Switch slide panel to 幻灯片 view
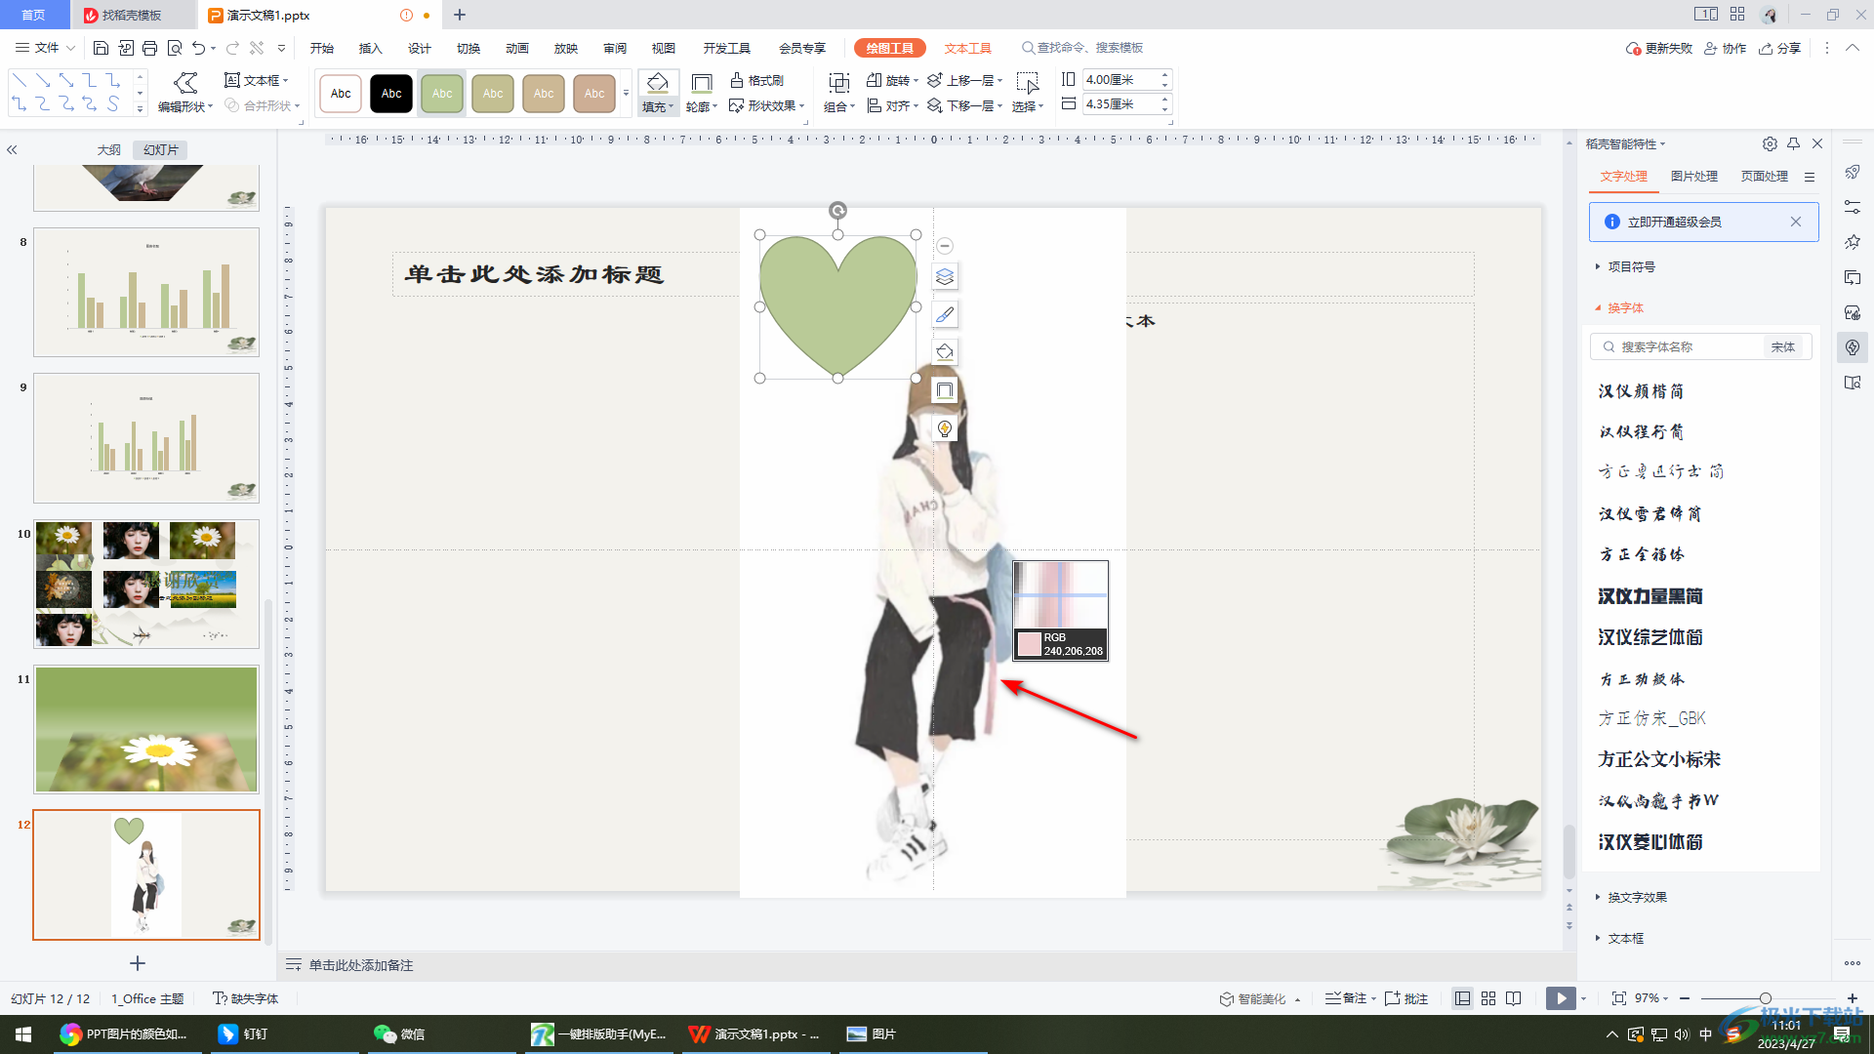This screenshot has height=1054, width=1874. [161, 150]
